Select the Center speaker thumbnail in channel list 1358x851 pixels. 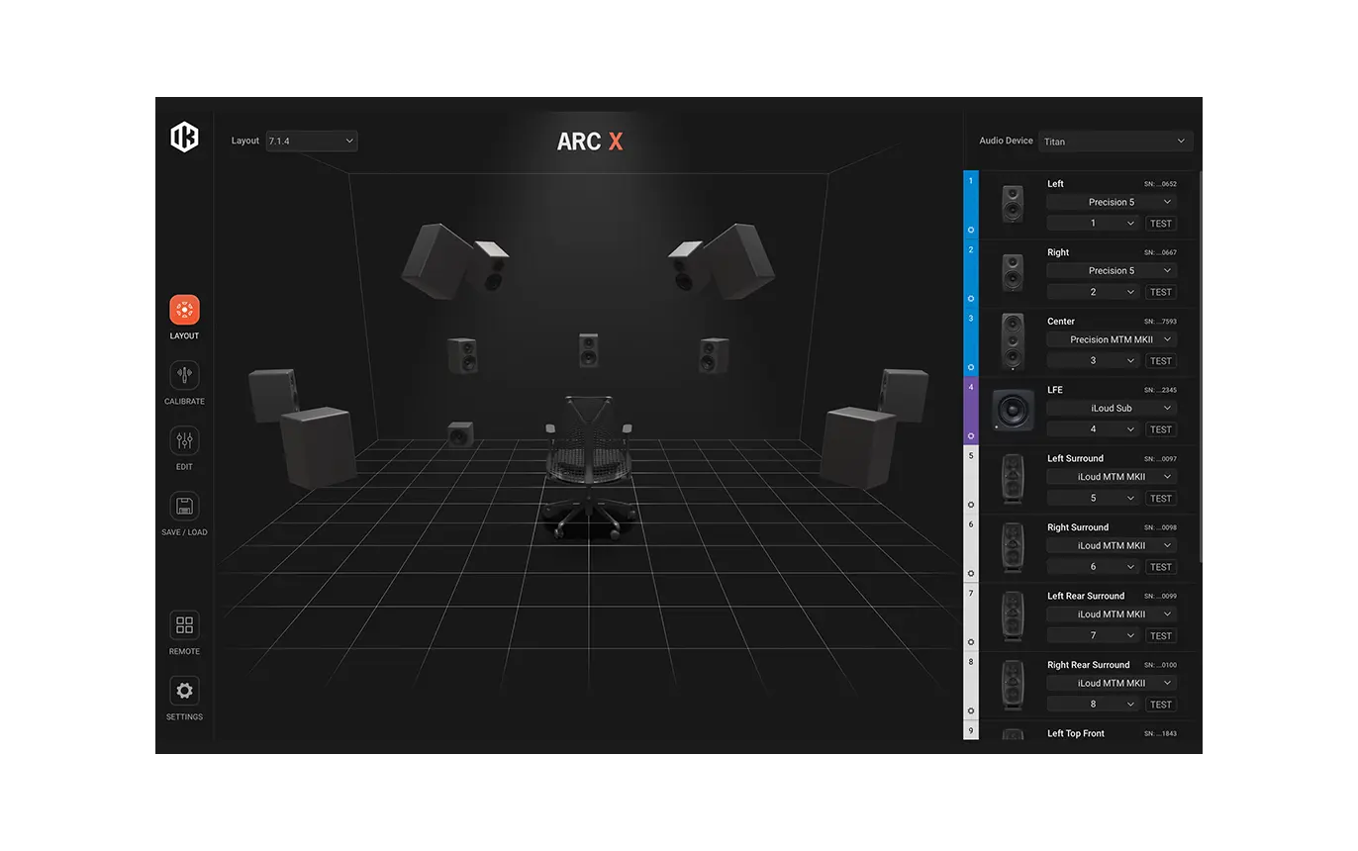[1013, 341]
